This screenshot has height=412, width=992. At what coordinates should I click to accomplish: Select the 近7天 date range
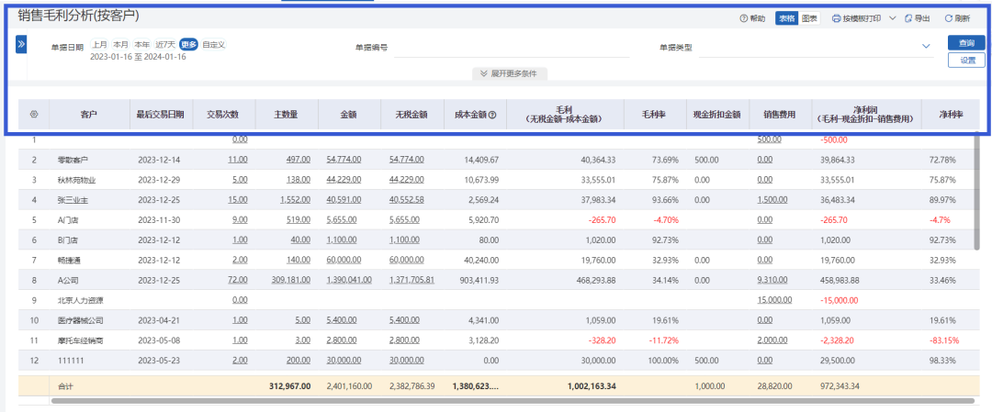[x=165, y=44]
